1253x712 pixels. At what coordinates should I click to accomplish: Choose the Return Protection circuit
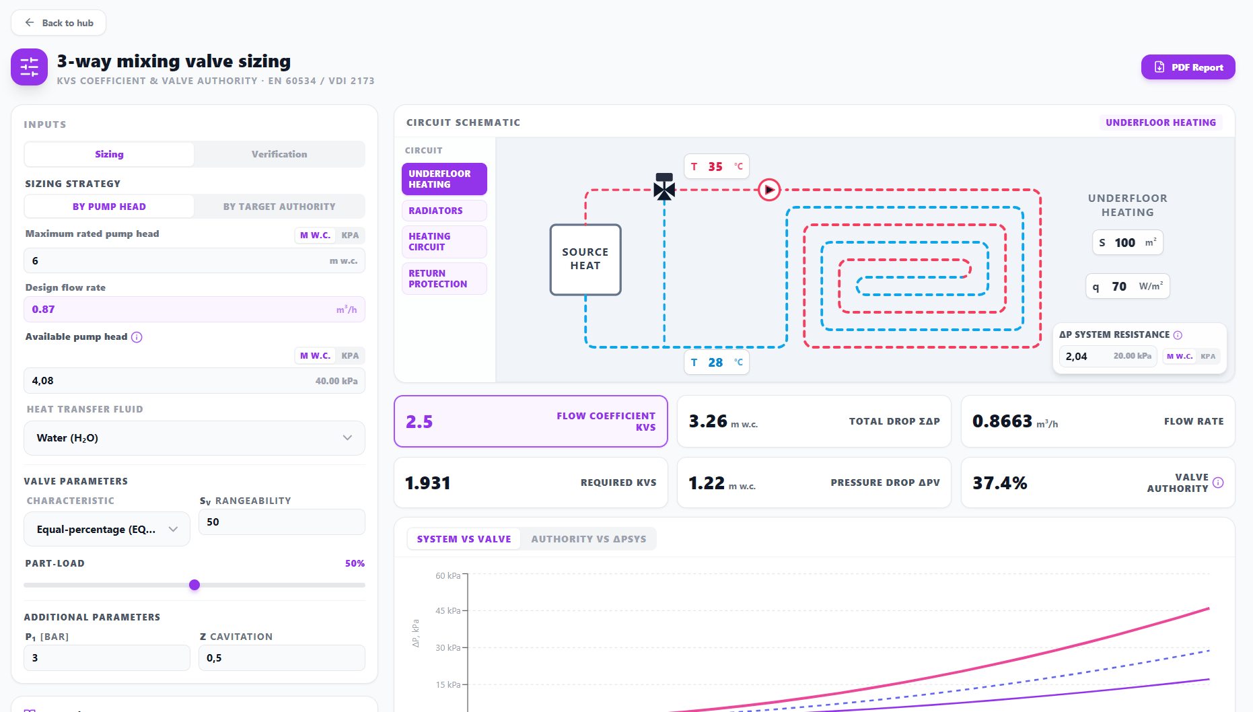tap(444, 279)
